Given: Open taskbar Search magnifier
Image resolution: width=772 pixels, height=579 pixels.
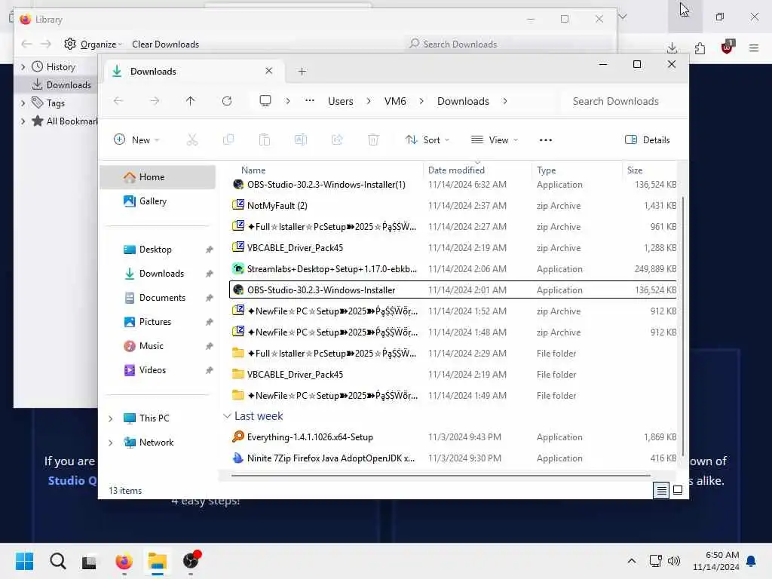Looking at the screenshot, I should point(57,561).
